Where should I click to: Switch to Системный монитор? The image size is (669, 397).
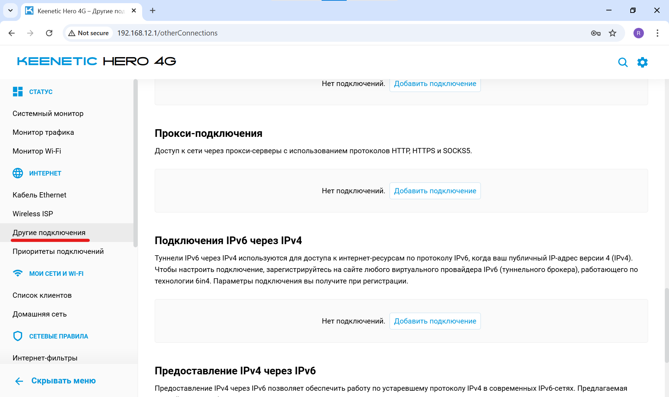tap(48, 113)
